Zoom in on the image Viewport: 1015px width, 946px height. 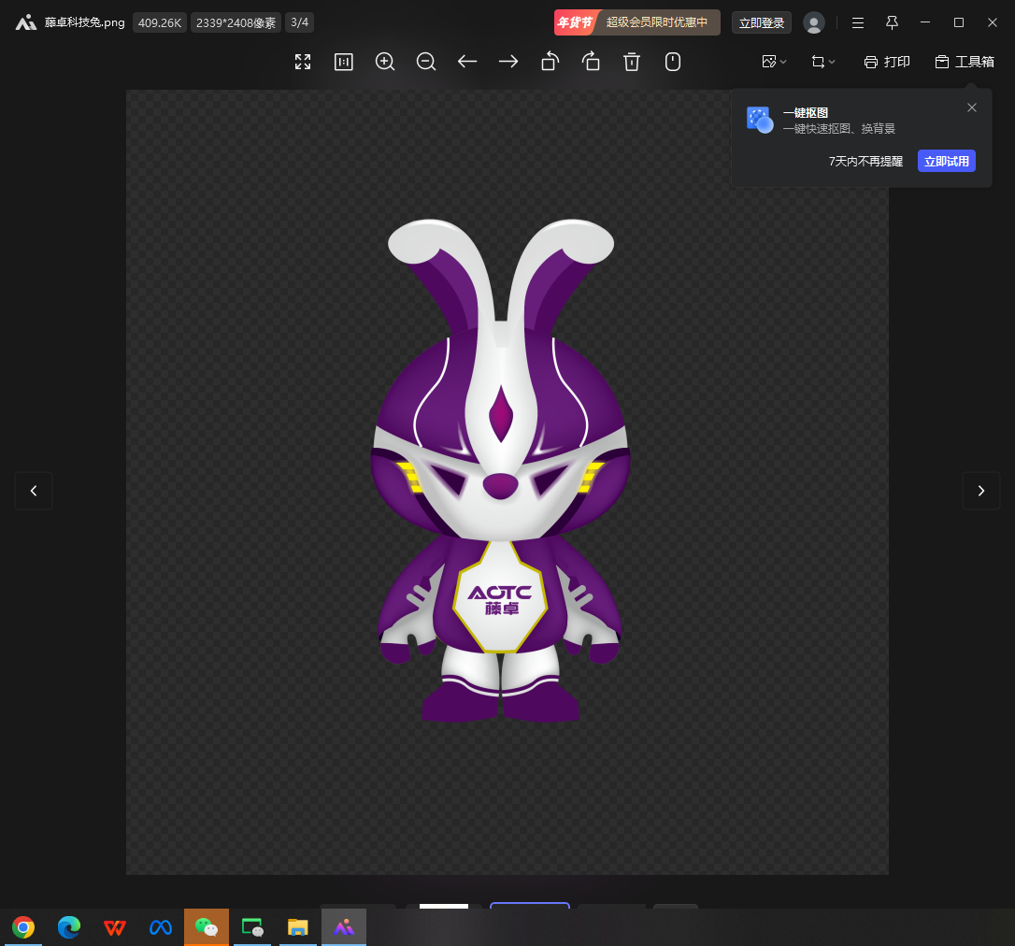385,62
